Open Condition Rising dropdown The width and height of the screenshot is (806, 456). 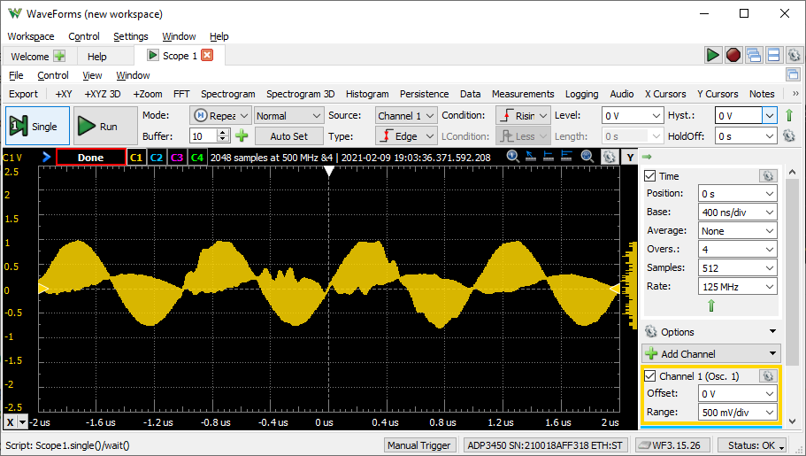point(523,116)
